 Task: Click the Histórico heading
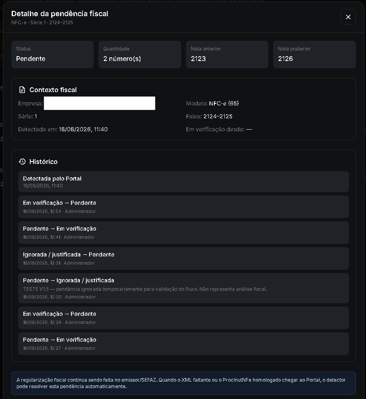pyautogui.click(x=44, y=162)
